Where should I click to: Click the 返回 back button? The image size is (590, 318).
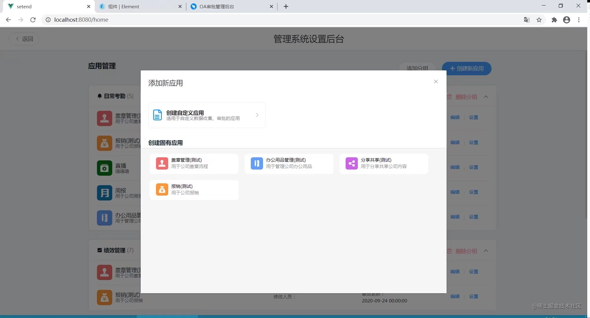24,39
